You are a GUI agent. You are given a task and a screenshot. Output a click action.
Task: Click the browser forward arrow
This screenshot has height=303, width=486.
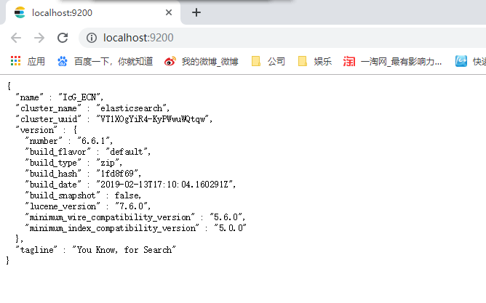tap(39, 38)
